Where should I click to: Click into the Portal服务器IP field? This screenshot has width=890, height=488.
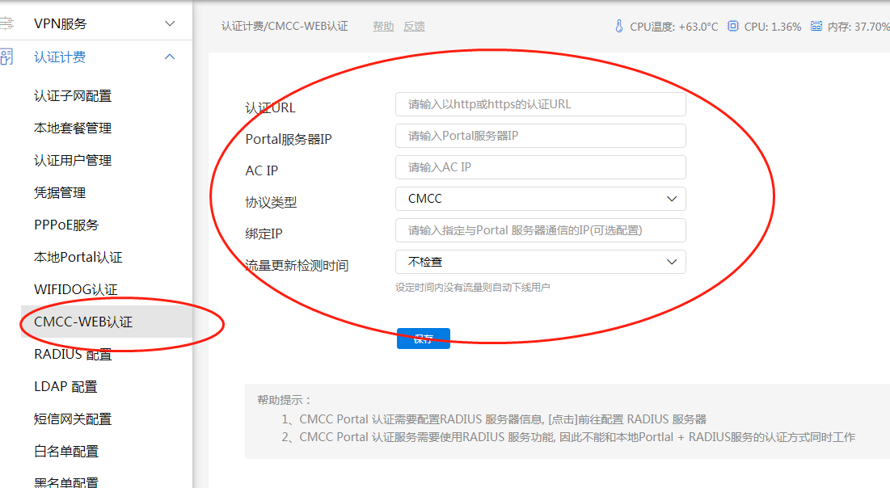[540, 136]
